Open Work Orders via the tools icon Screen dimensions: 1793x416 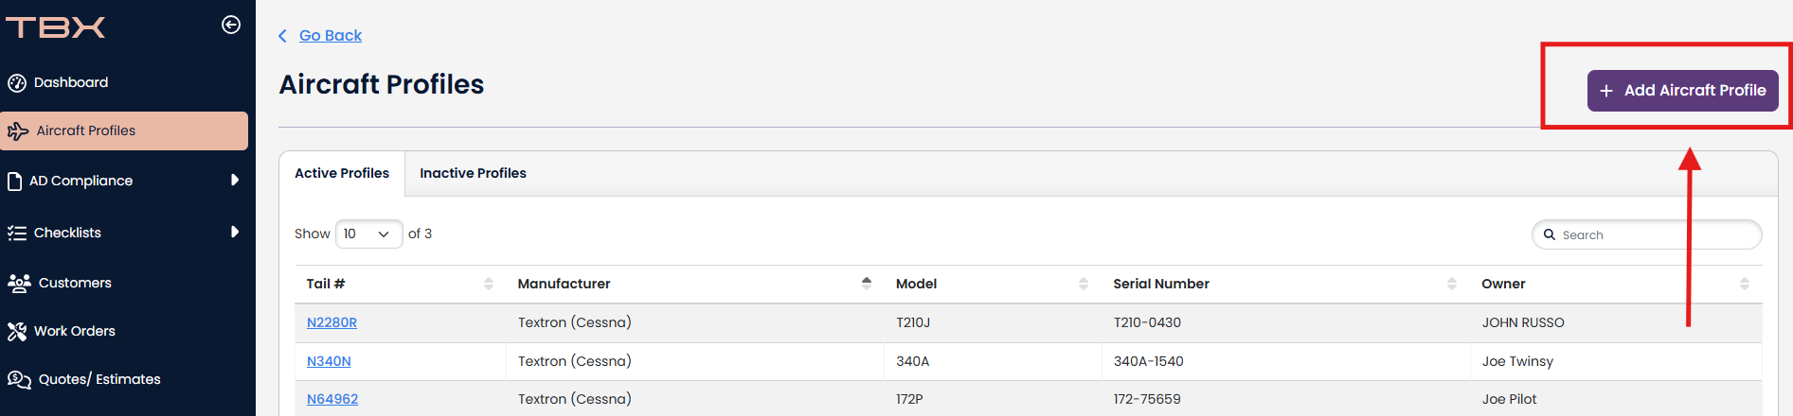(x=17, y=331)
